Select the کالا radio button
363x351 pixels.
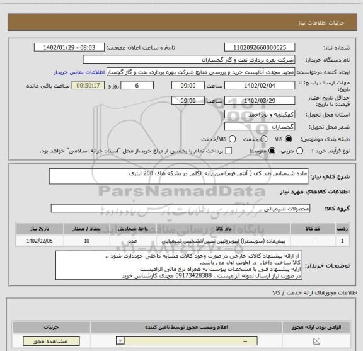click(289, 139)
